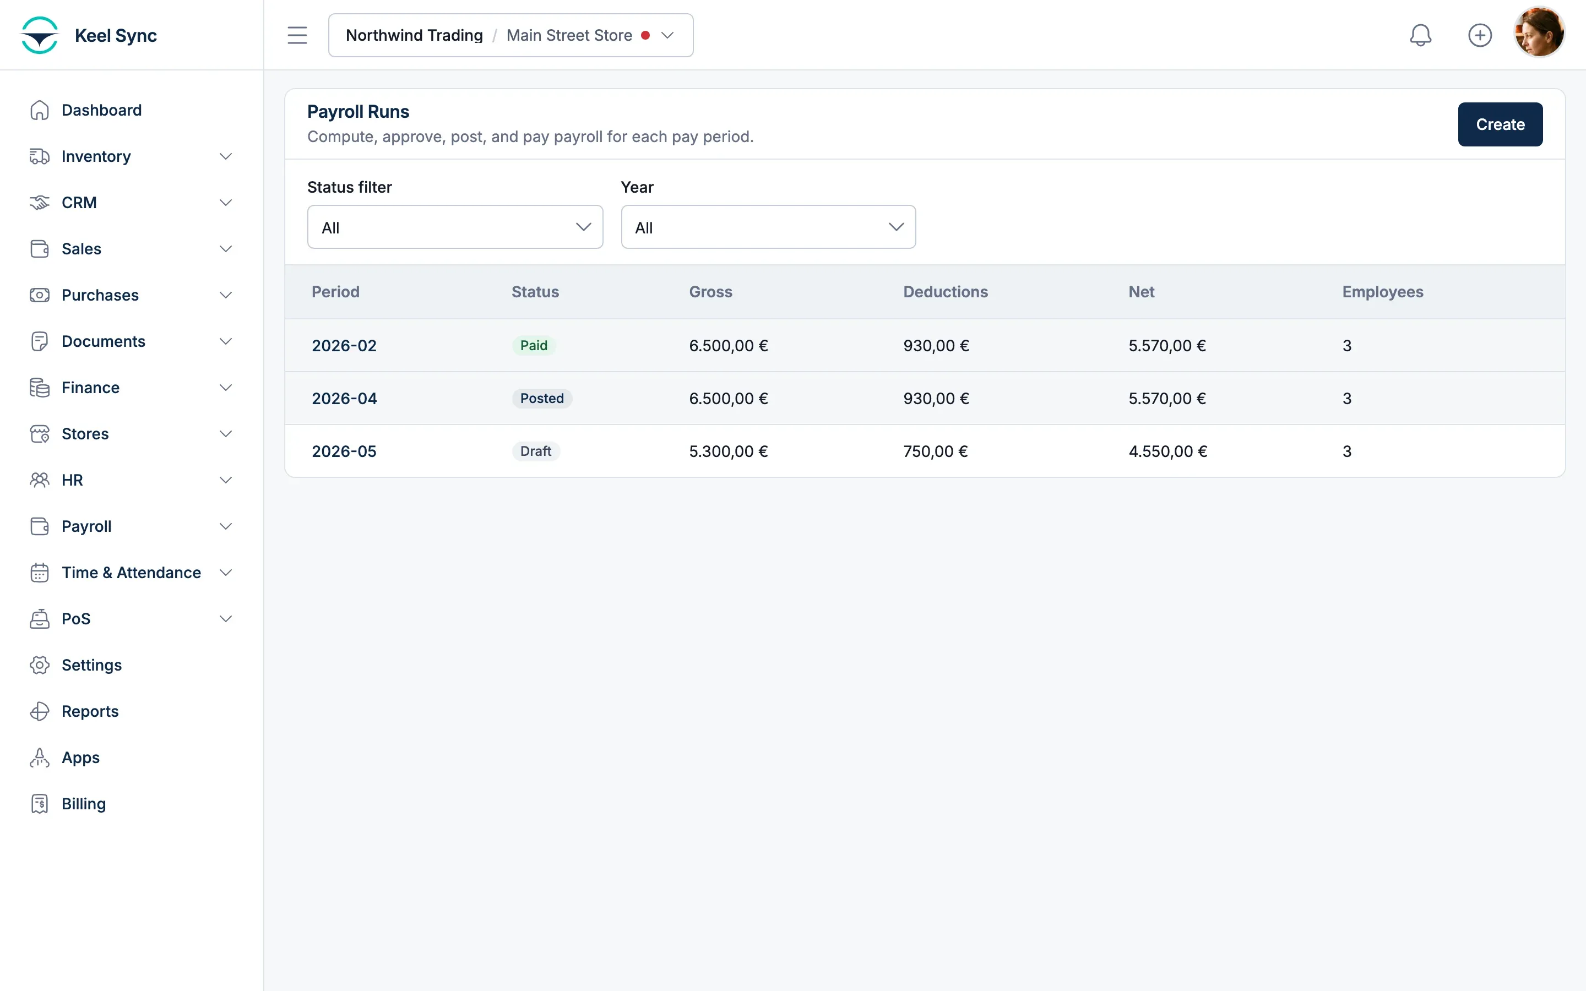Image resolution: width=1586 pixels, height=991 pixels.
Task: Click the Payroll wallet icon
Action: 39,526
